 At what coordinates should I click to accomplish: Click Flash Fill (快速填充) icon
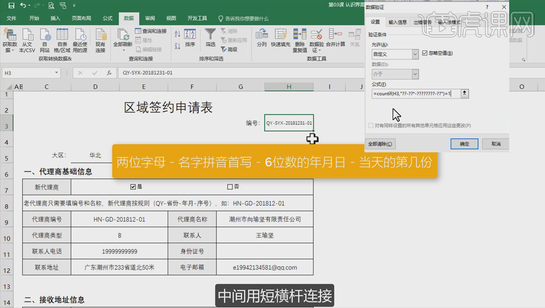(281, 35)
